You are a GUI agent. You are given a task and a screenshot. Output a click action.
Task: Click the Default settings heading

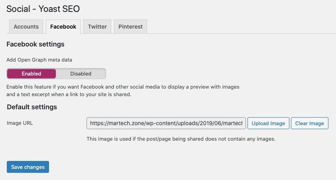(x=32, y=107)
